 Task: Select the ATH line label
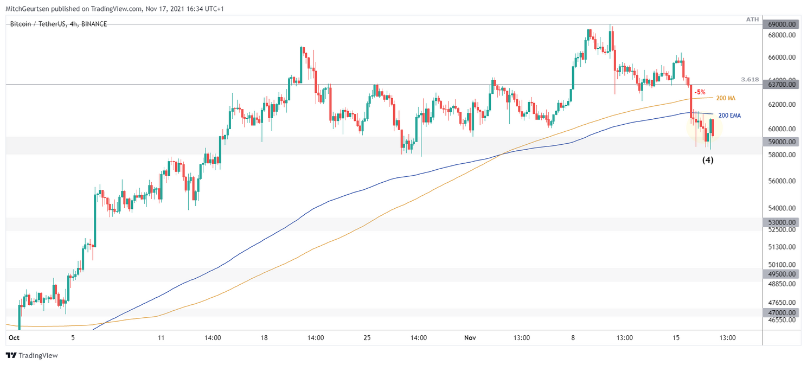[x=752, y=20]
